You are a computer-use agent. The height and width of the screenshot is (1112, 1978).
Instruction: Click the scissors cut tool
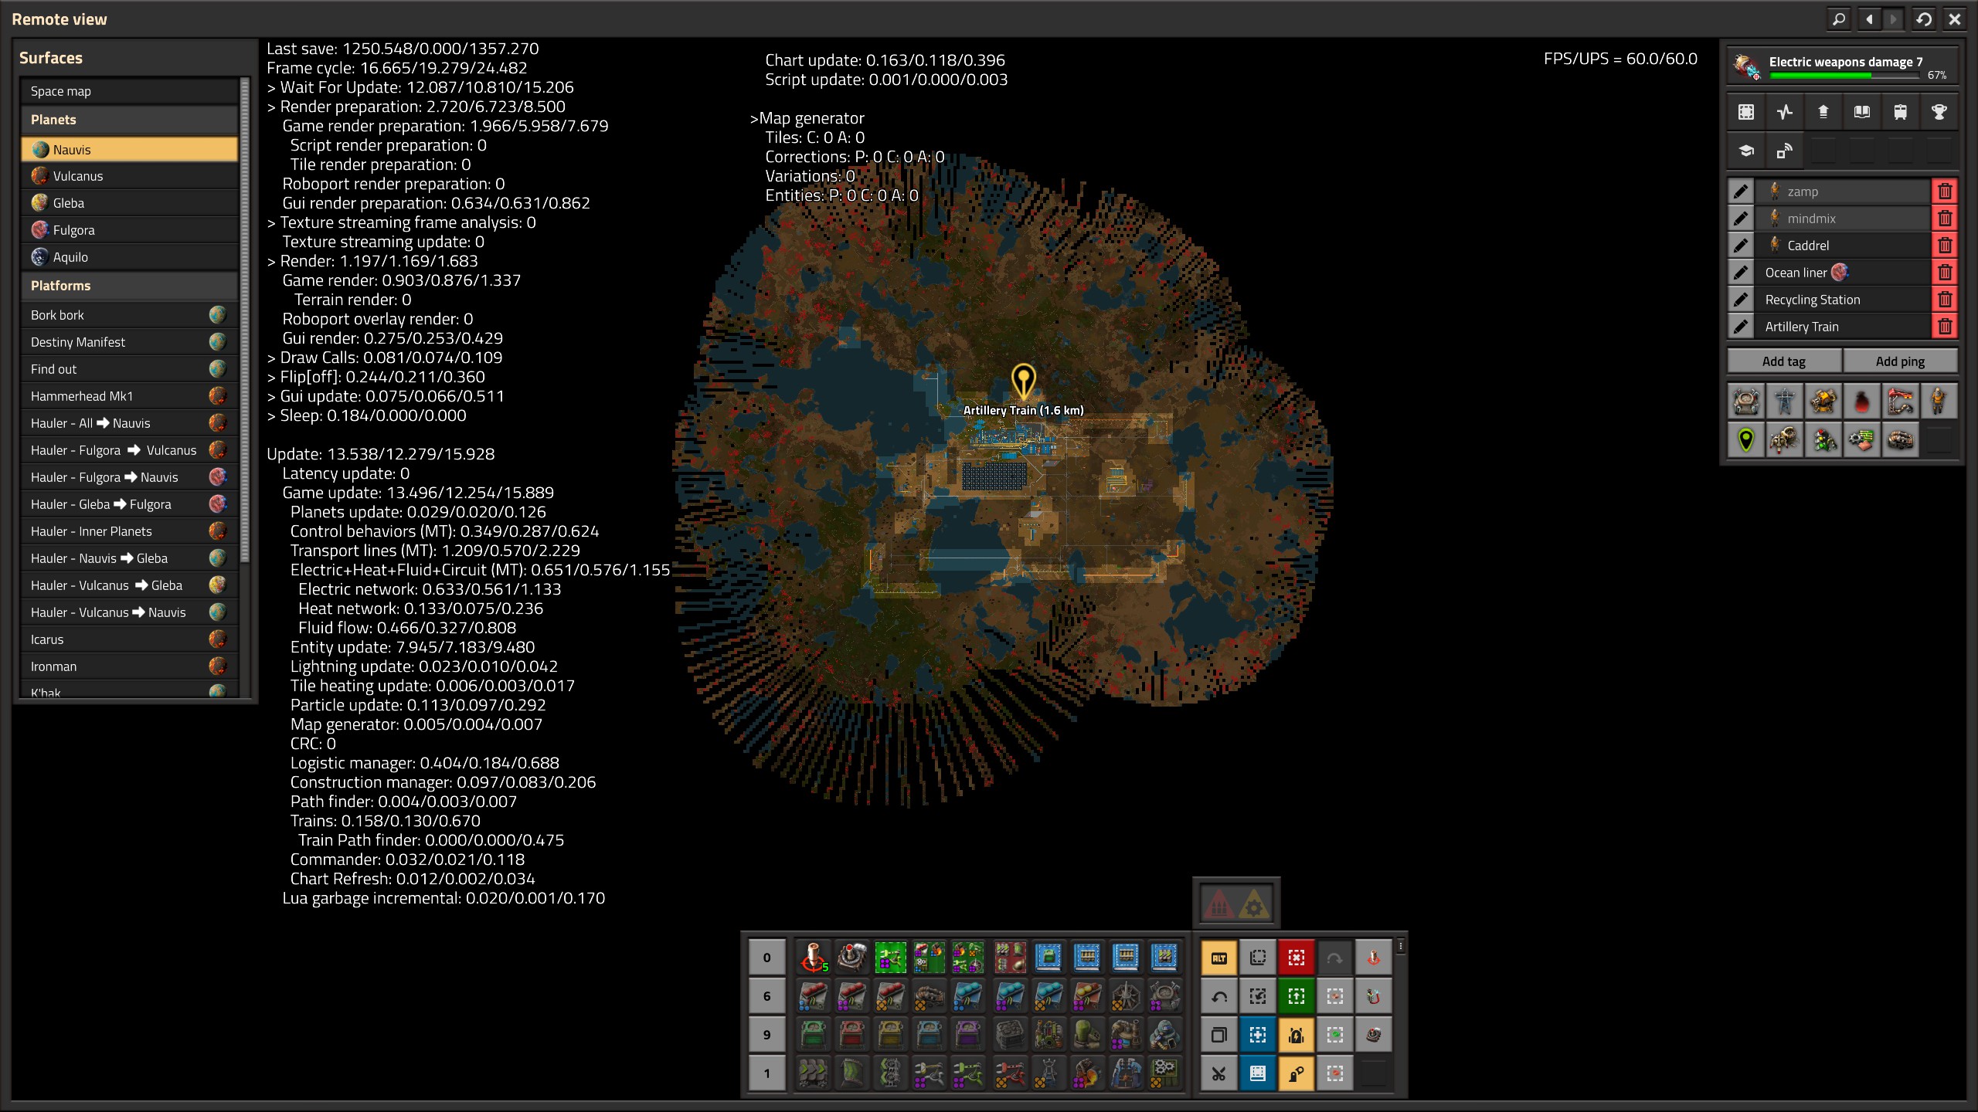click(x=1219, y=1073)
